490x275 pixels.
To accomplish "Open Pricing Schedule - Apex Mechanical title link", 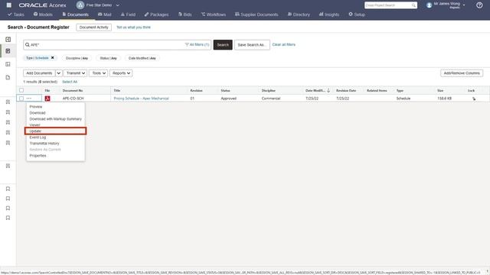I will 141,99.
